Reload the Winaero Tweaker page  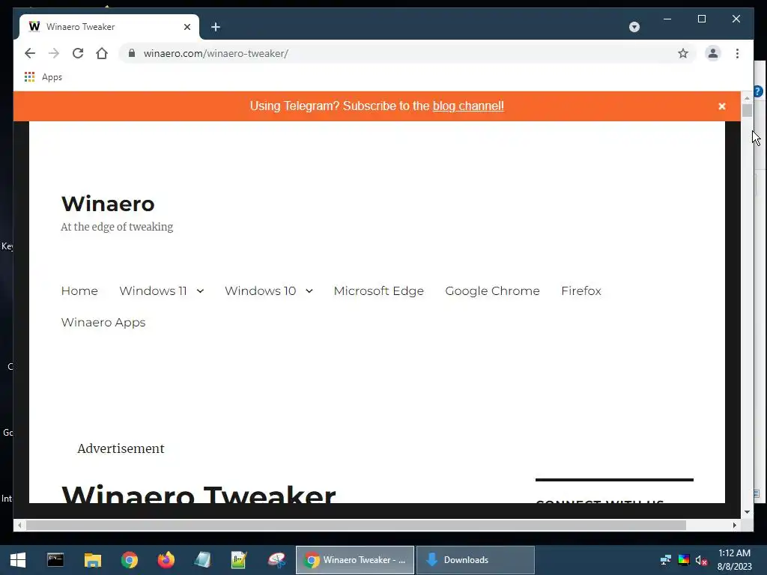pos(78,53)
